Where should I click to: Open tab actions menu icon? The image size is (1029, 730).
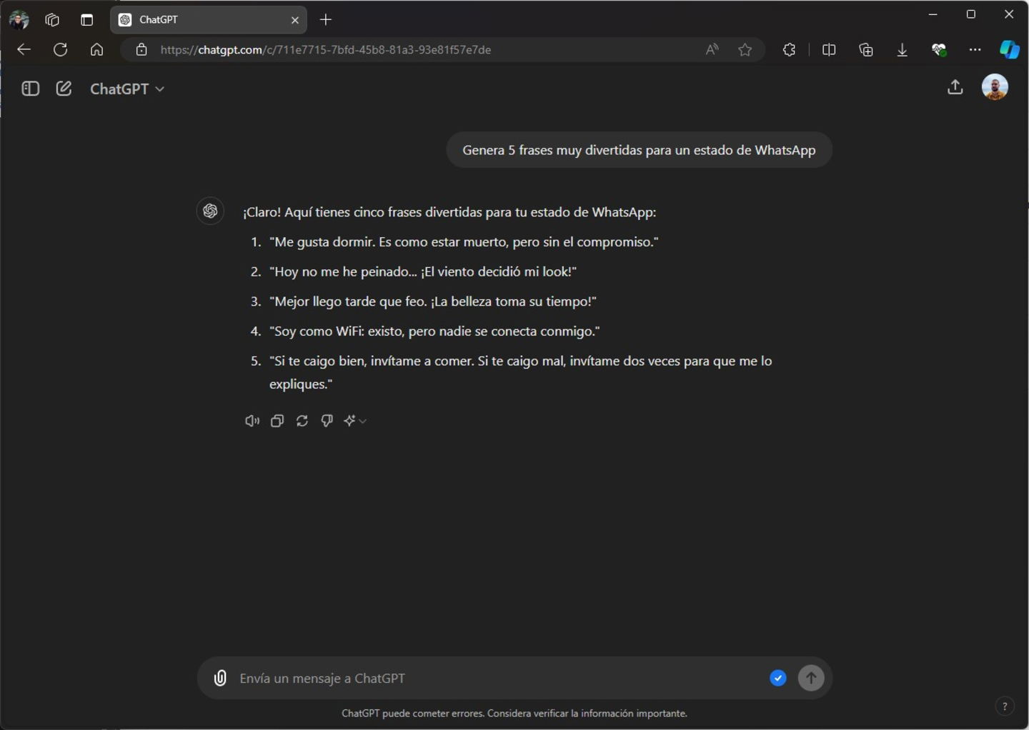tap(87, 19)
